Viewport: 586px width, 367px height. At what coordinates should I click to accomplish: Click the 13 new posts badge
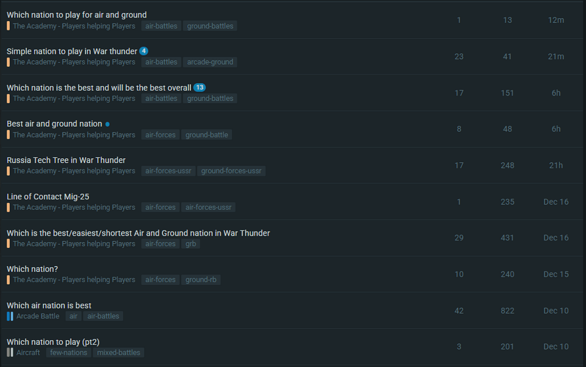point(200,87)
